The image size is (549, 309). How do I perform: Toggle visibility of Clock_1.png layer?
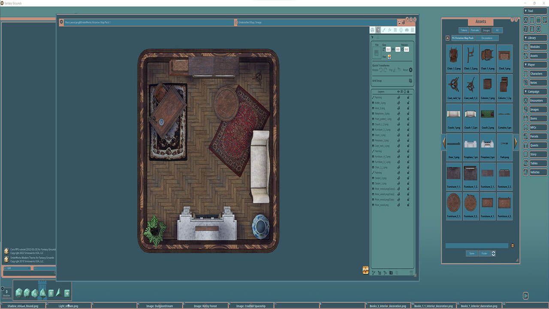point(398,135)
